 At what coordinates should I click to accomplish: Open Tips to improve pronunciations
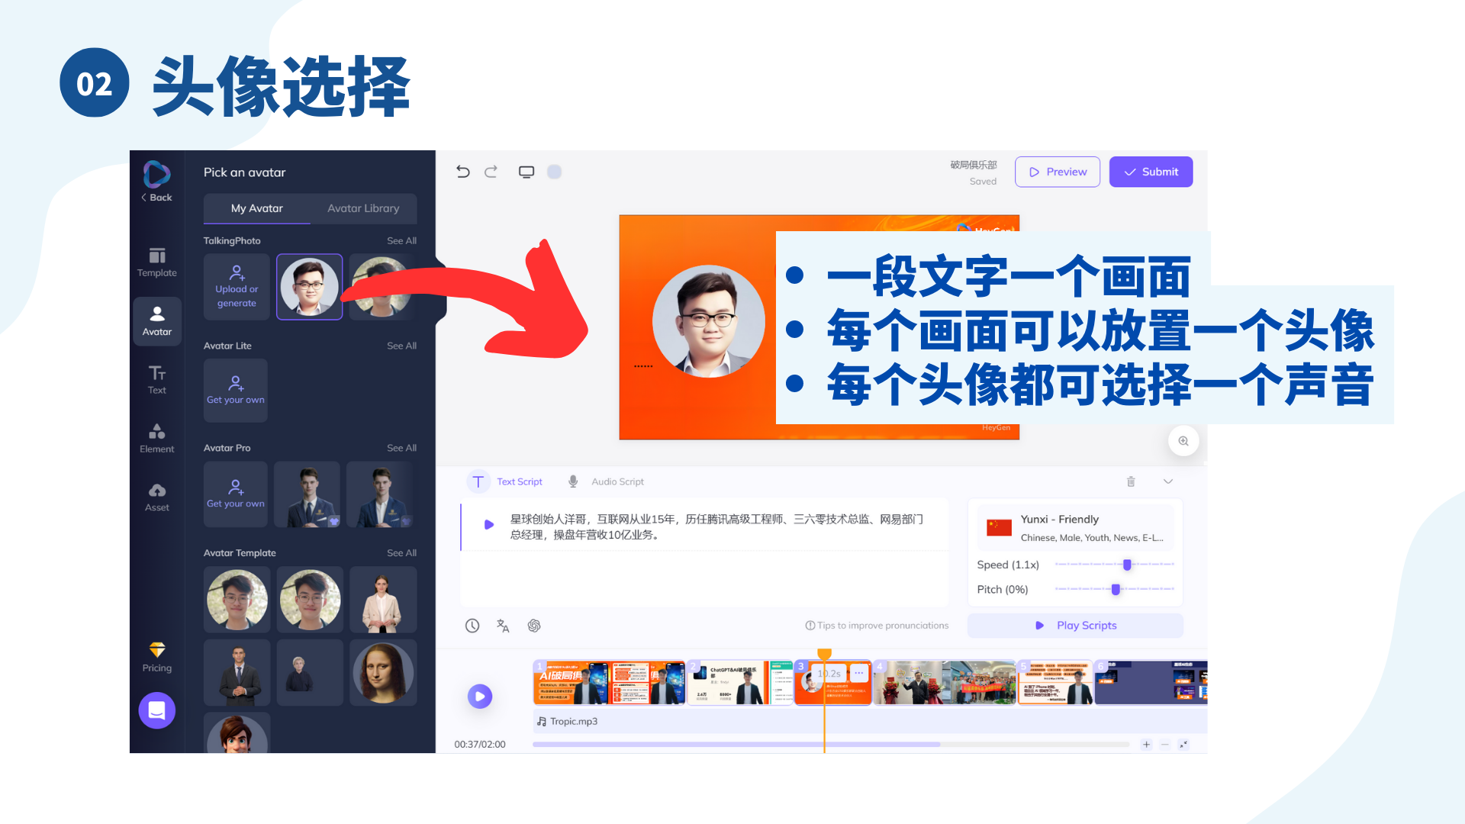click(x=877, y=626)
